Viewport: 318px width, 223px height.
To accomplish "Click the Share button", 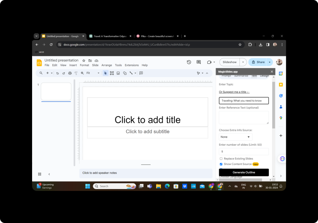I will pyautogui.click(x=258, y=62).
